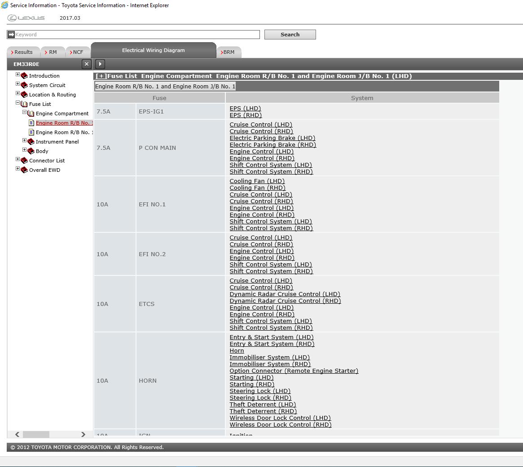Viewport: 523px width, 467px height.
Task: Click the tree panel horizontal scrollbar thumb
Action: point(36,434)
